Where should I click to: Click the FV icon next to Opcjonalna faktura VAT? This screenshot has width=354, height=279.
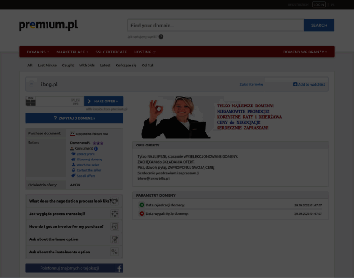(x=73, y=133)
